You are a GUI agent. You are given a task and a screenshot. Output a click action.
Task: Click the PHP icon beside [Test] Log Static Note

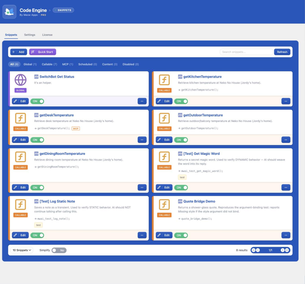36,201
